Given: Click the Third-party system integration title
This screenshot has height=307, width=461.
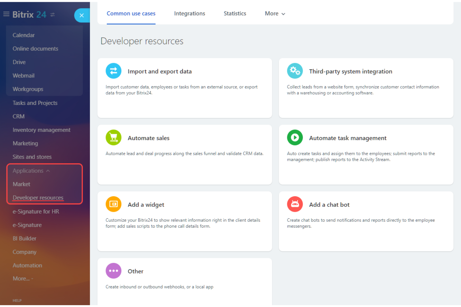Looking at the screenshot, I should point(350,72).
